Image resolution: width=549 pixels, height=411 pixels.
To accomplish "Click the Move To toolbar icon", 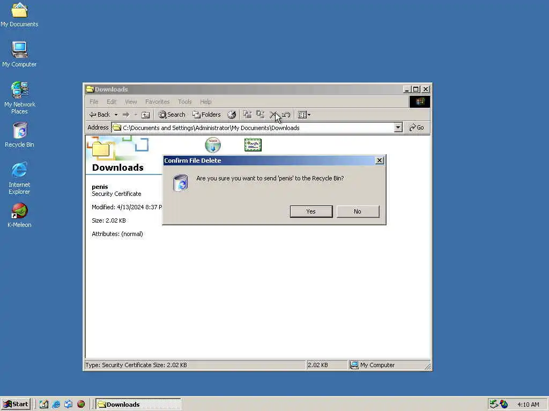I will point(248,115).
